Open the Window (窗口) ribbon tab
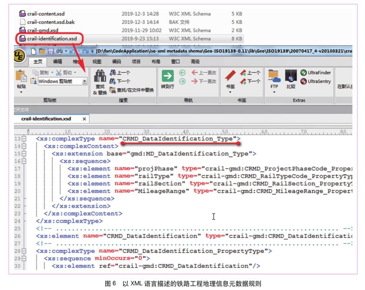 point(176,62)
